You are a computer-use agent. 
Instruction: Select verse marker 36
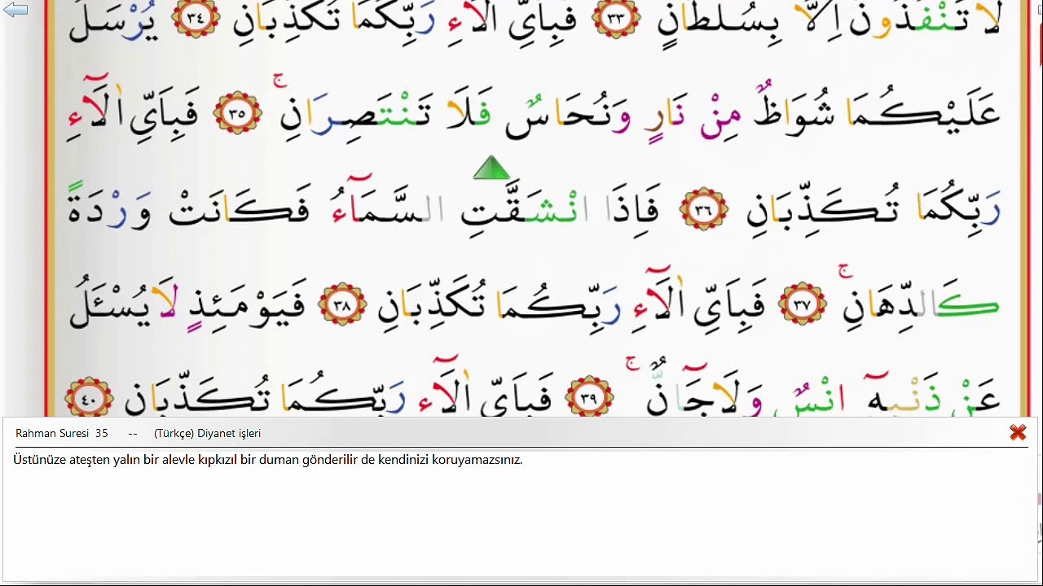click(704, 211)
